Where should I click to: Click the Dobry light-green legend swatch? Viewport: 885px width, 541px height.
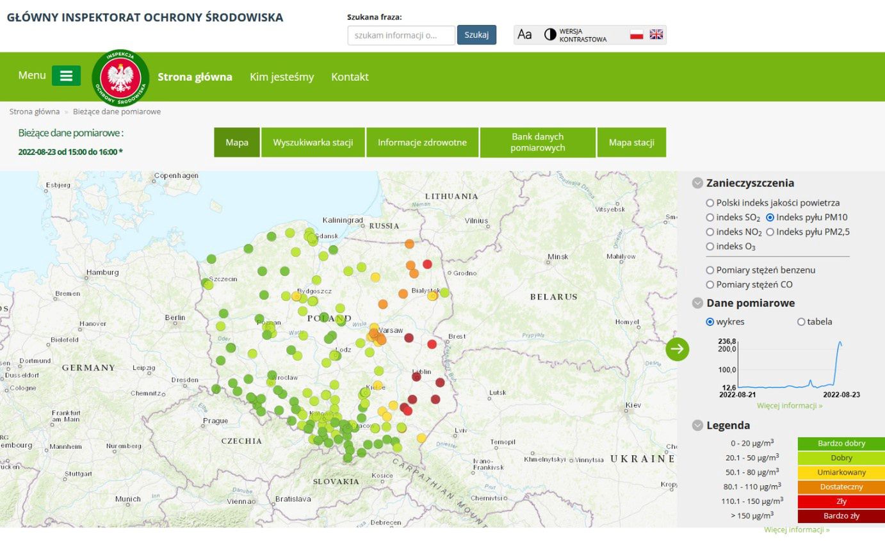(x=841, y=458)
